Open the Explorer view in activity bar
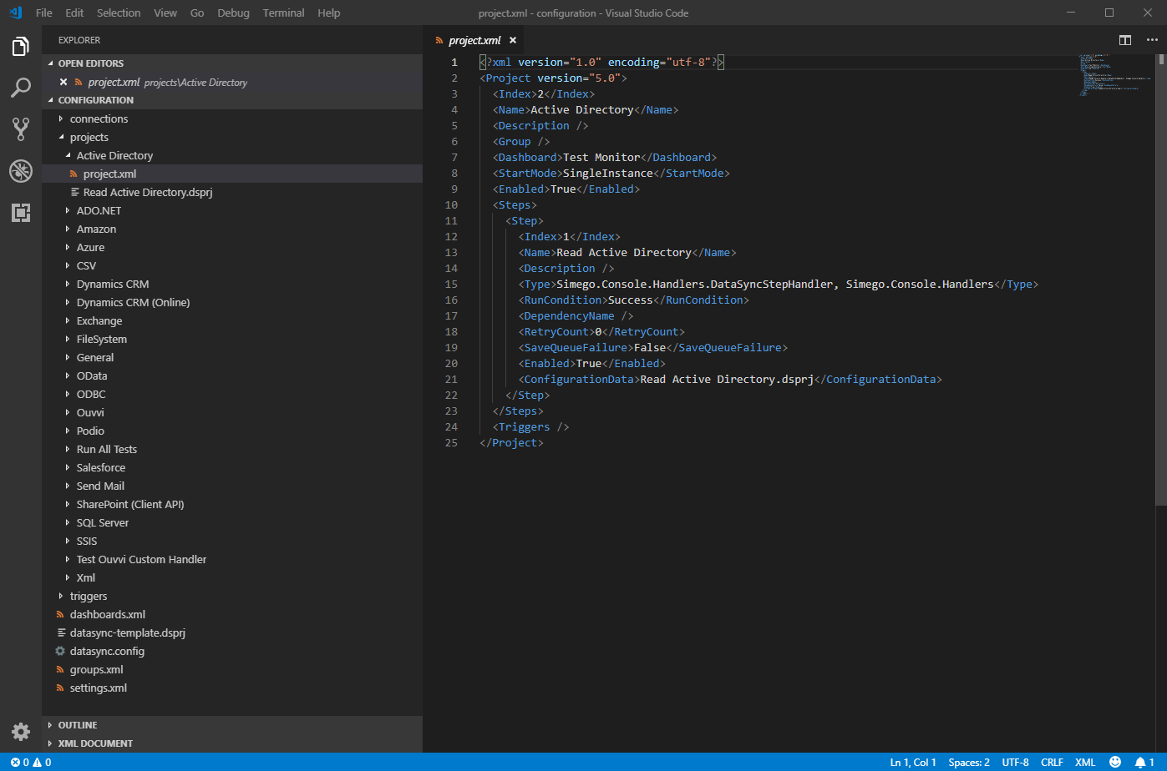 pyautogui.click(x=21, y=46)
